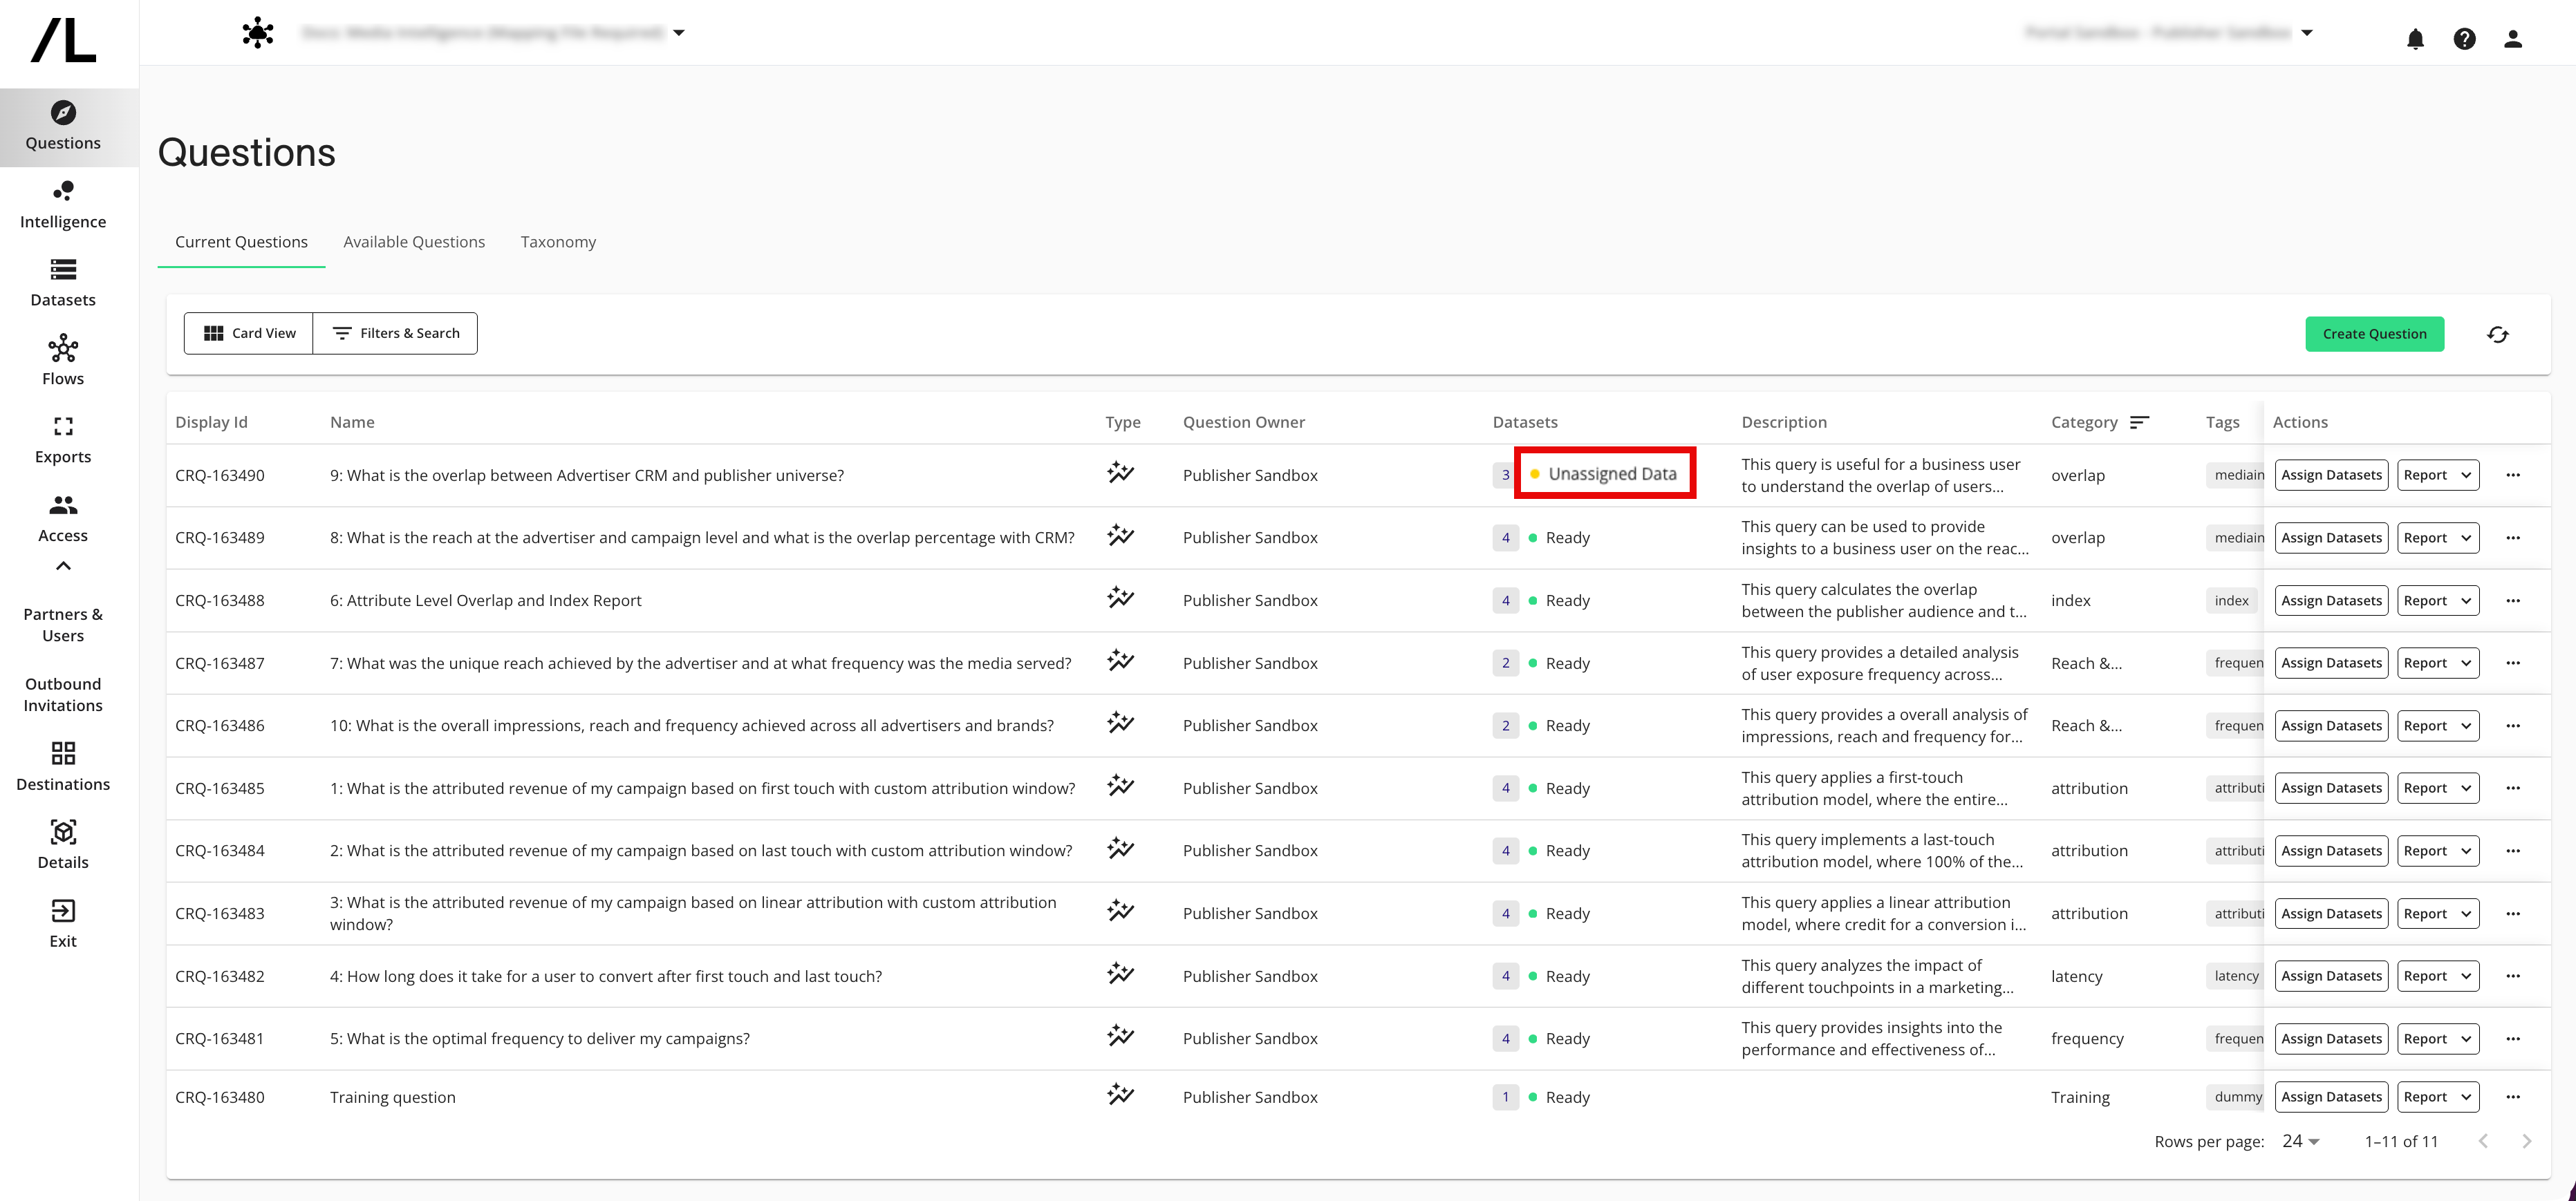
Task: Open the Flows section
Action: pyautogui.click(x=62, y=360)
